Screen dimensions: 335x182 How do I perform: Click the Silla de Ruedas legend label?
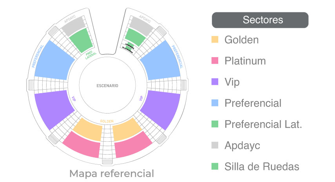(x=262, y=166)
